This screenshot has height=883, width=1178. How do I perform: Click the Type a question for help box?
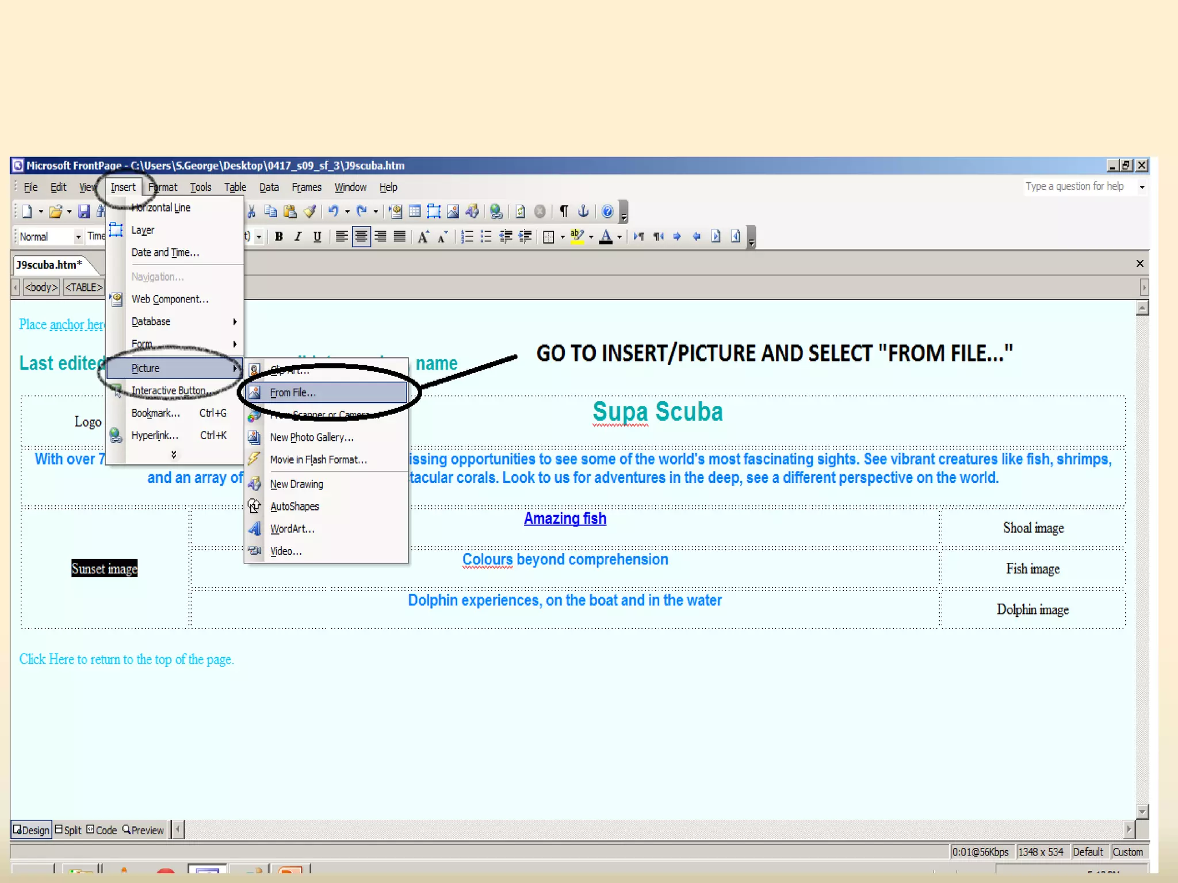[x=1074, y=187]
